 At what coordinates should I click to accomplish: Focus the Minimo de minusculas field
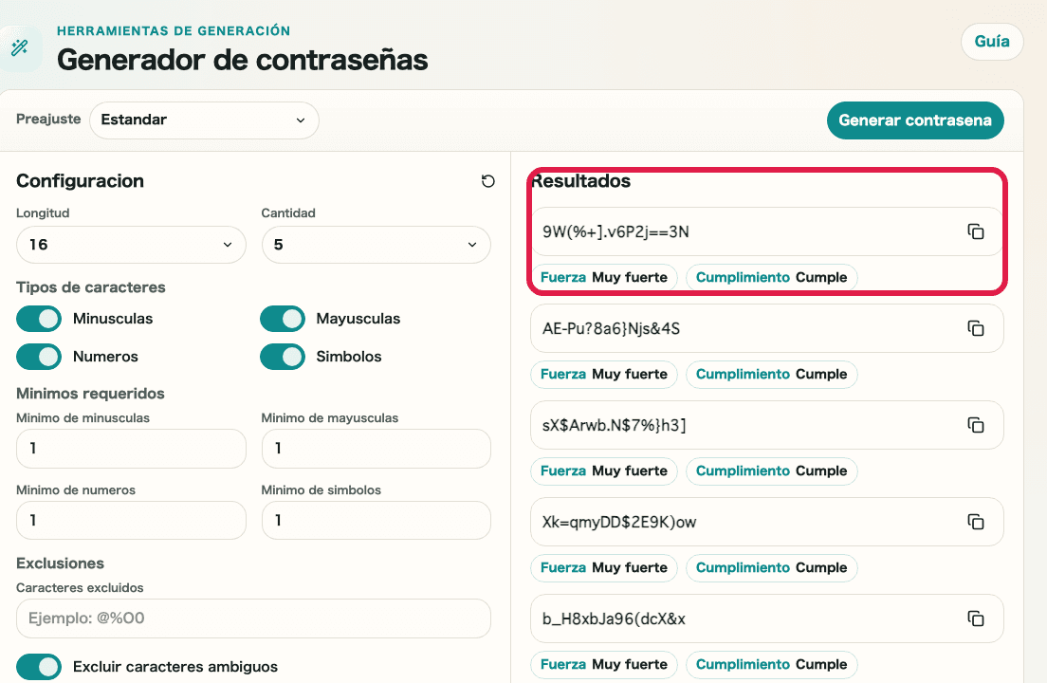131,449
